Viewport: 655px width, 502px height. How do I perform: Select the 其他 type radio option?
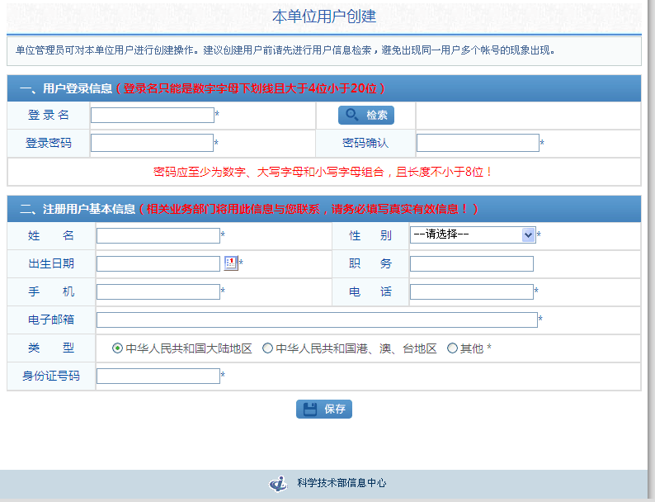[452, 348]
